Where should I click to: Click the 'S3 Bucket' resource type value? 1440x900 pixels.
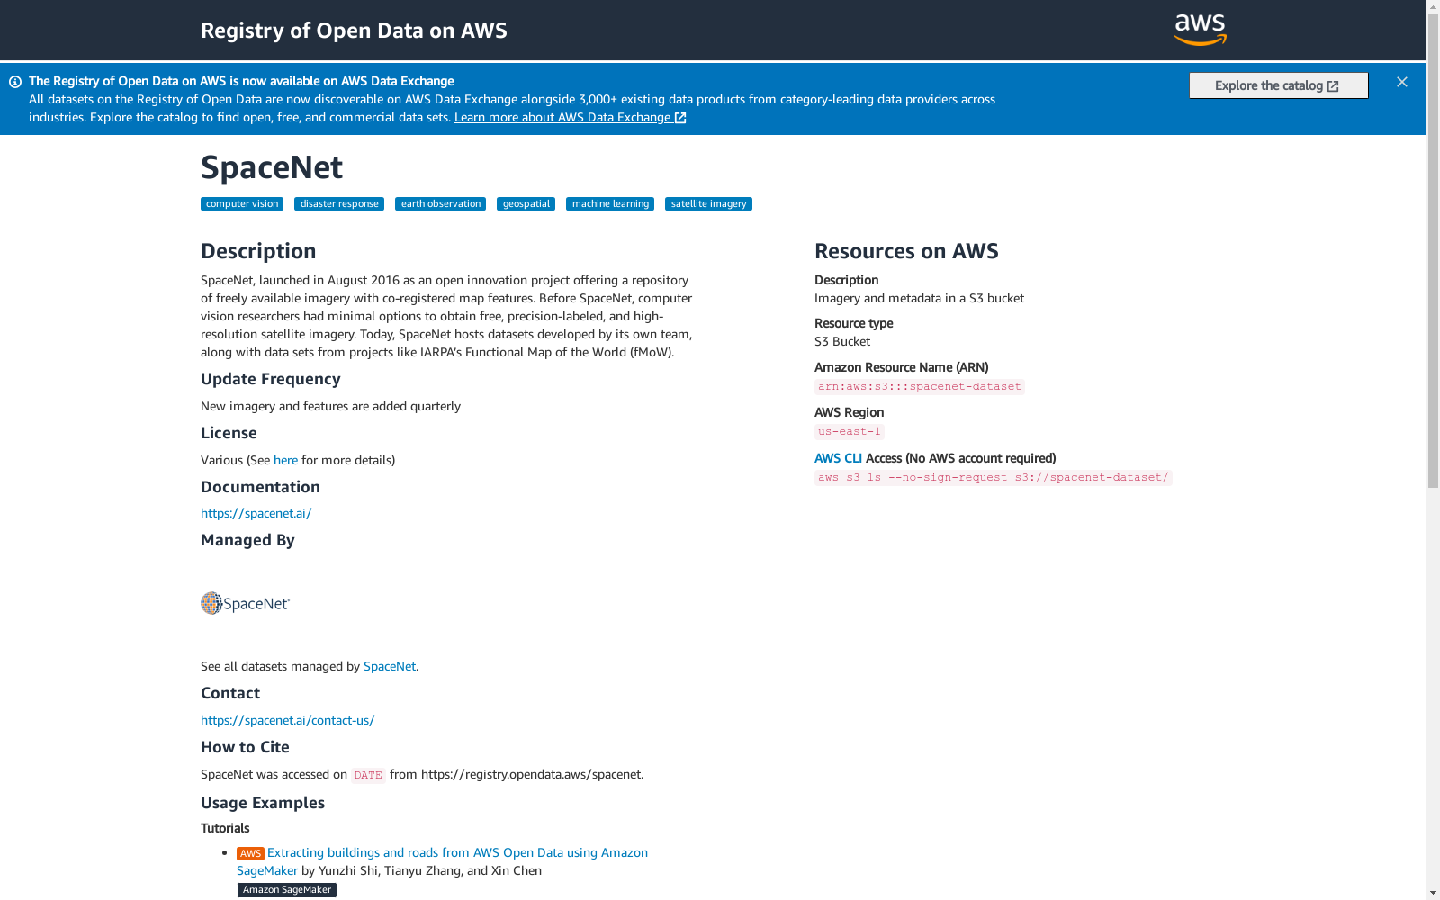[842, 341]
